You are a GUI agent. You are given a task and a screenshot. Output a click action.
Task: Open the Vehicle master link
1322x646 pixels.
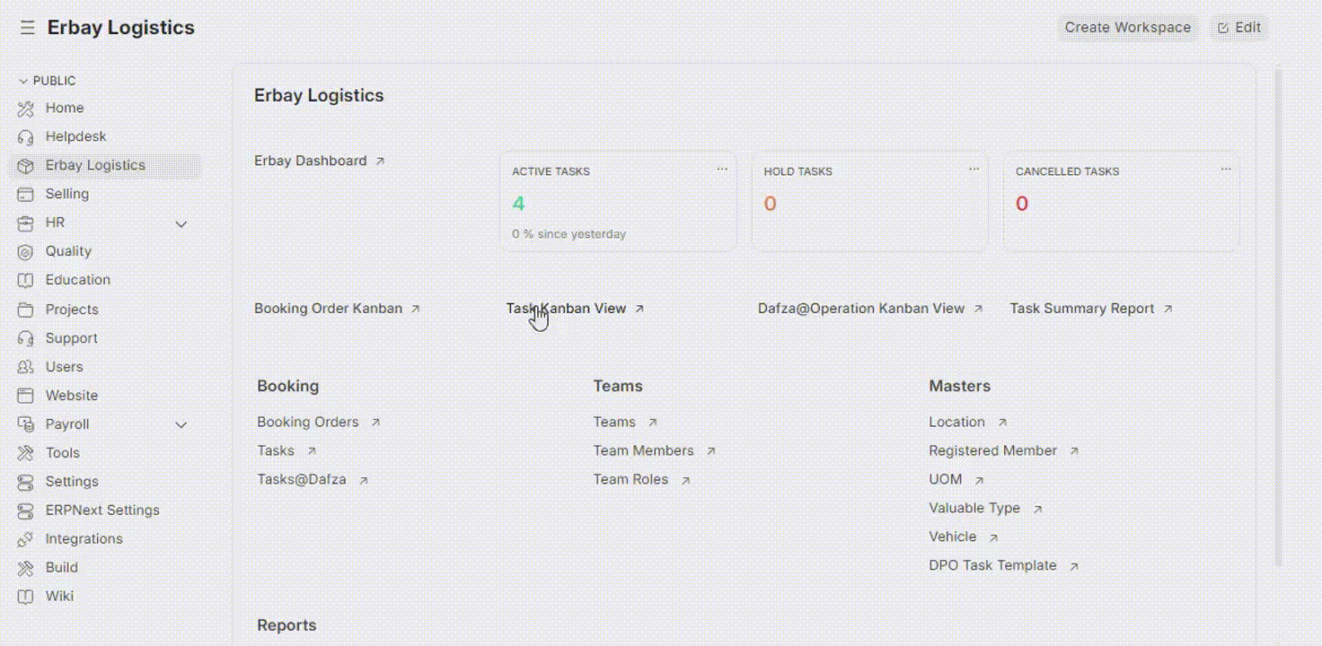coord(953,537)
